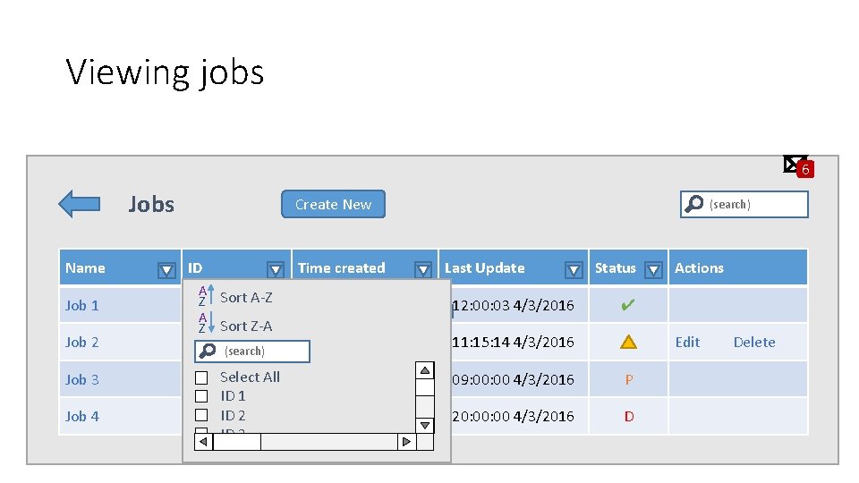The height and width of the screenshot is (483, 859).
Task: Enable the ID 2 checkbox
Action: (201, 415)
